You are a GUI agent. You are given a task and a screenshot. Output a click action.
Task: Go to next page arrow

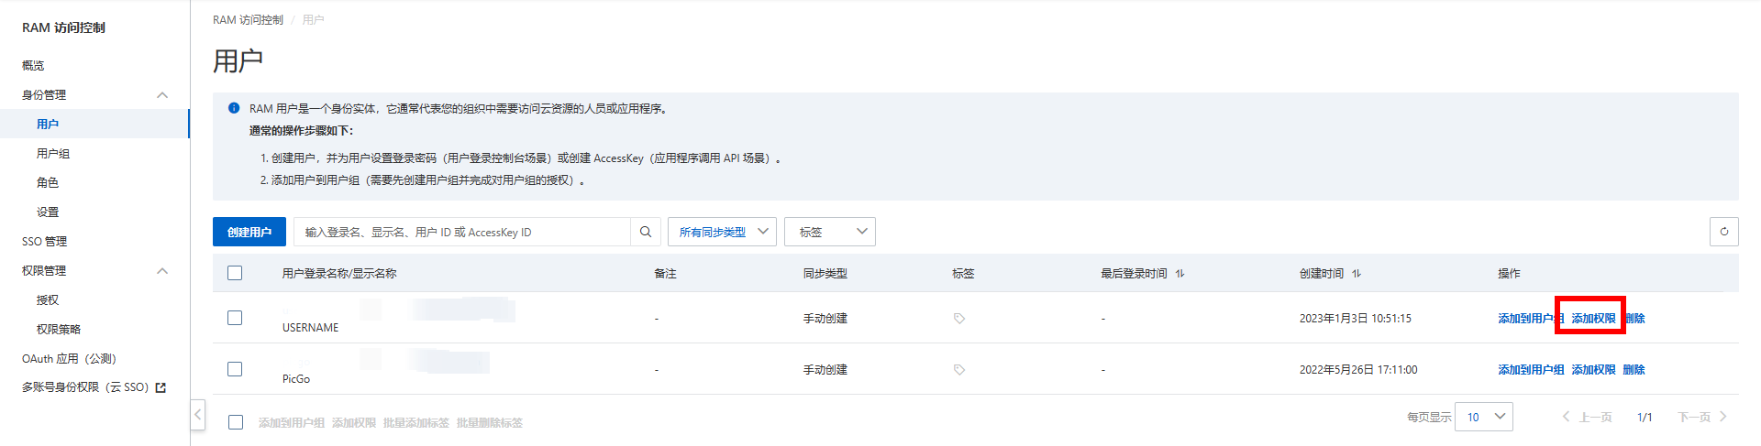click(x=1723, y=417)
